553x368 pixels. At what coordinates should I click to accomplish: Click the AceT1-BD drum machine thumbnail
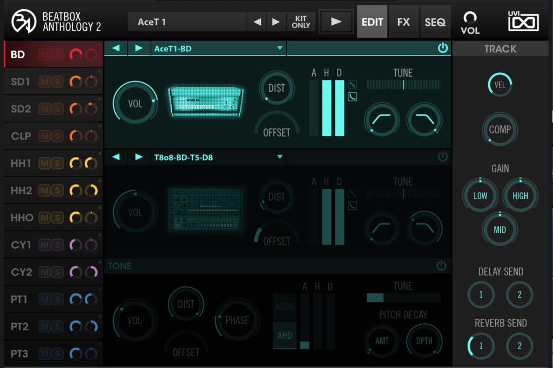(x=206, y=101)
